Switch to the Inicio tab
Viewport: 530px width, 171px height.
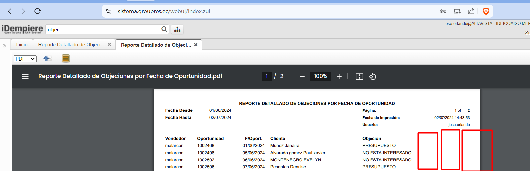coord(22,45)
